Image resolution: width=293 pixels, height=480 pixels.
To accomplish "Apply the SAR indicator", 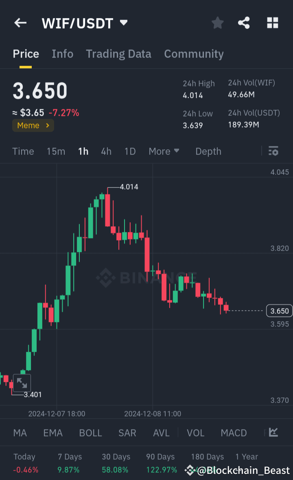I will [127, 433].
